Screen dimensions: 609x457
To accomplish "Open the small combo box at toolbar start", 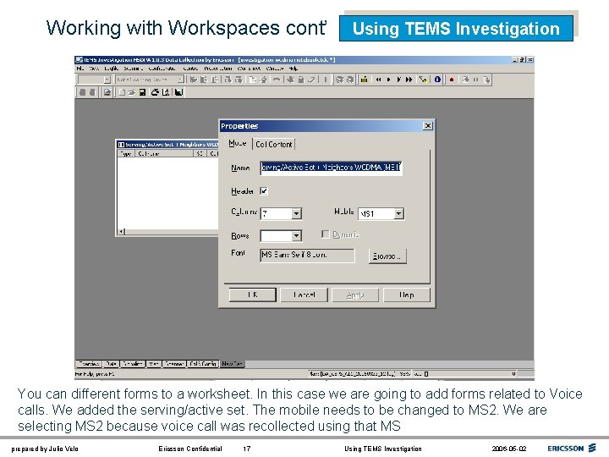I will click(107, 80).
